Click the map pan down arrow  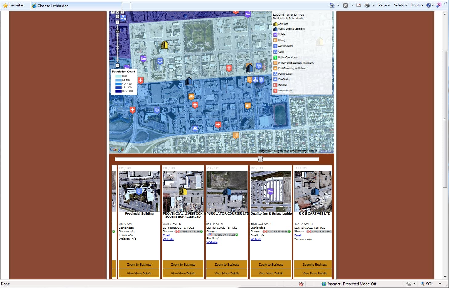click(x=118, y=17)
